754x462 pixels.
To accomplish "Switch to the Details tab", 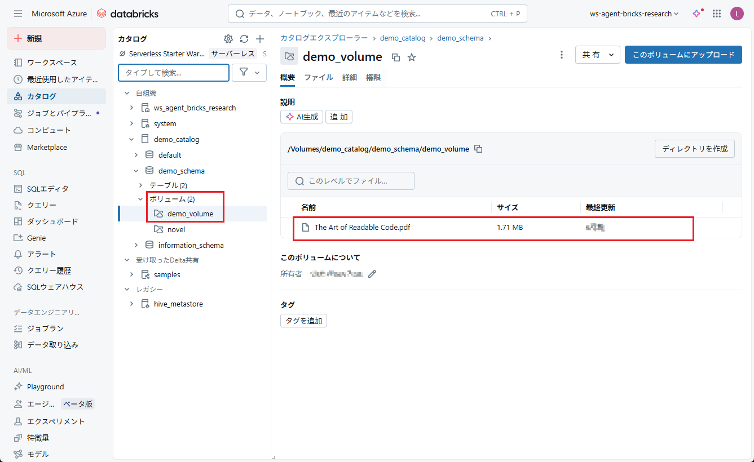I will tap(350, 78).
